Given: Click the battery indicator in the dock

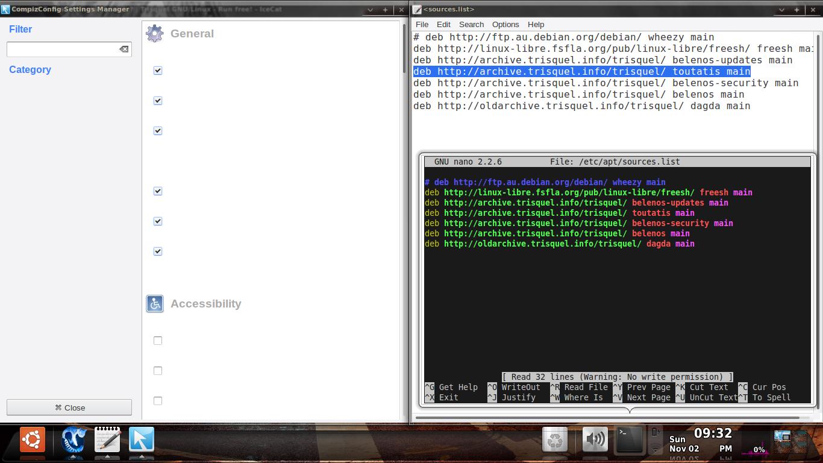Looking at the screenshot, I should click(x=656, y=433).
